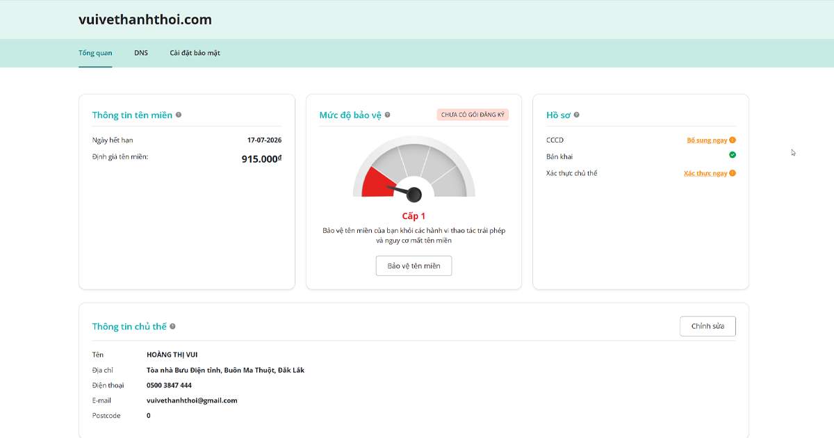This screenshot has height=438, width=834.
Task: Click the 915.000đ domain valuation
Action: 261,159
